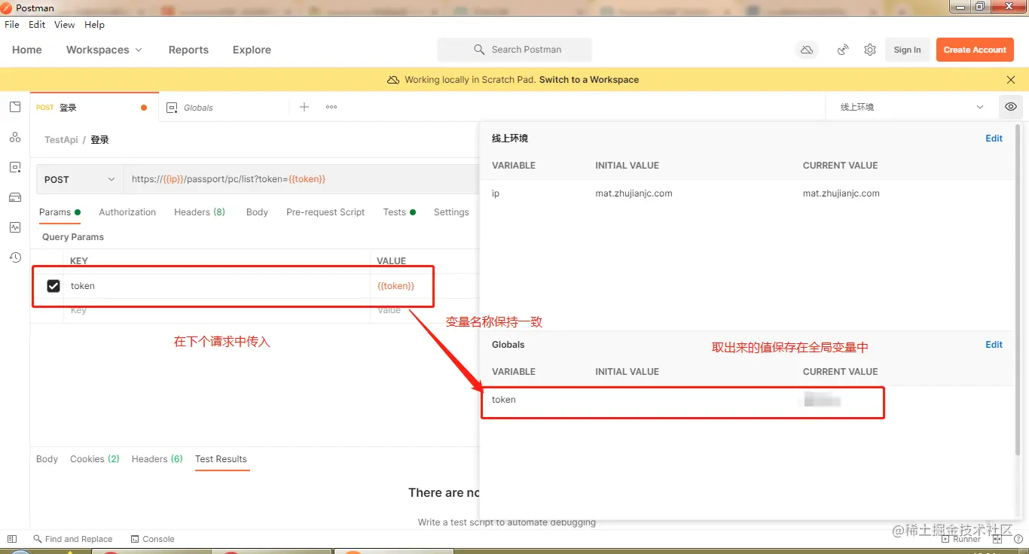Open the Environments sidebar panel
This screenshot has height=554, width=1029.
pyautogui.click(x=15, y=167)
